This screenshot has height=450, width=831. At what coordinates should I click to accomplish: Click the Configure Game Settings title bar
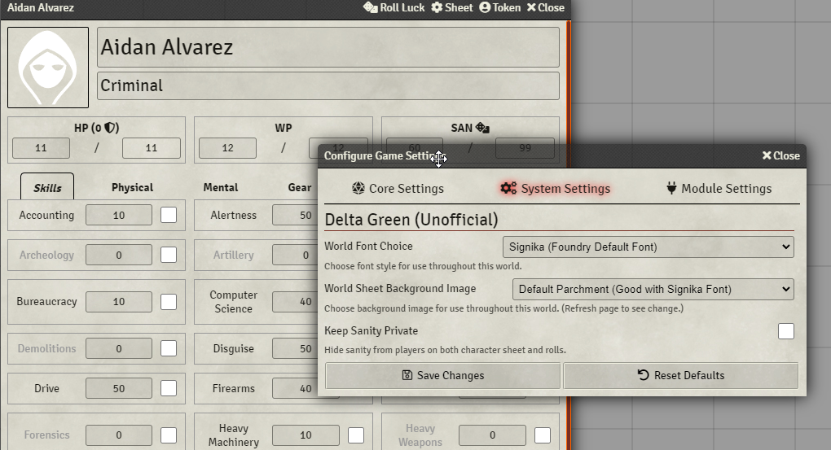click(x=562, y=155)
